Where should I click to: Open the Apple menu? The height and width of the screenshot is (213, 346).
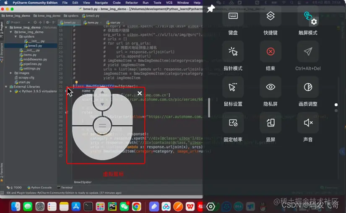[6, 3]
